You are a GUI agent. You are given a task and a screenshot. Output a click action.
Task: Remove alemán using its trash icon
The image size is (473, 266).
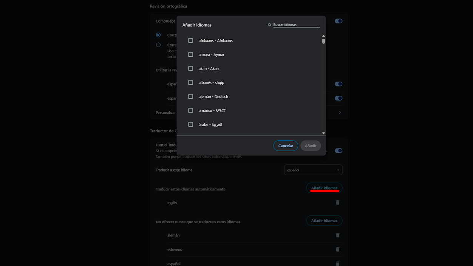coord(337,235)
